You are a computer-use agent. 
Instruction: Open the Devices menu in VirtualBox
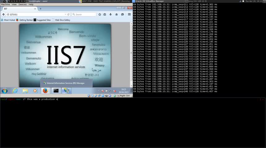tap(22, 4)
